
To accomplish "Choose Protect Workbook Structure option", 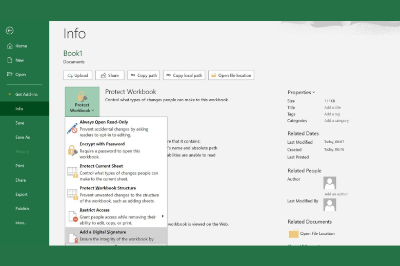I will tap(116, 194).
